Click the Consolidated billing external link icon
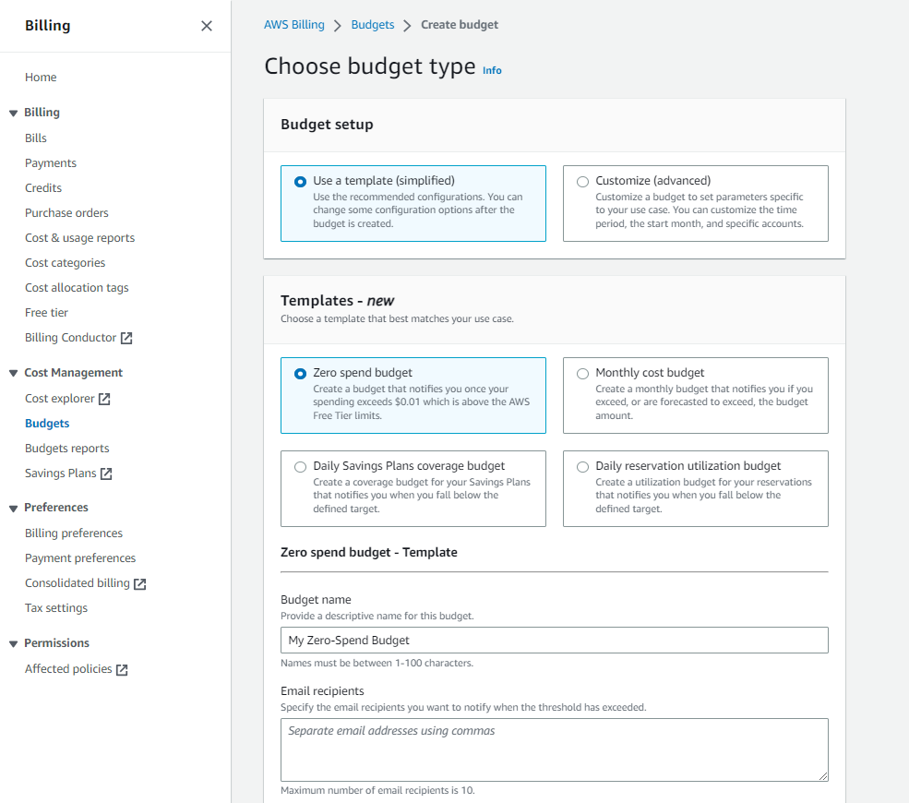 tap(139, 584)
